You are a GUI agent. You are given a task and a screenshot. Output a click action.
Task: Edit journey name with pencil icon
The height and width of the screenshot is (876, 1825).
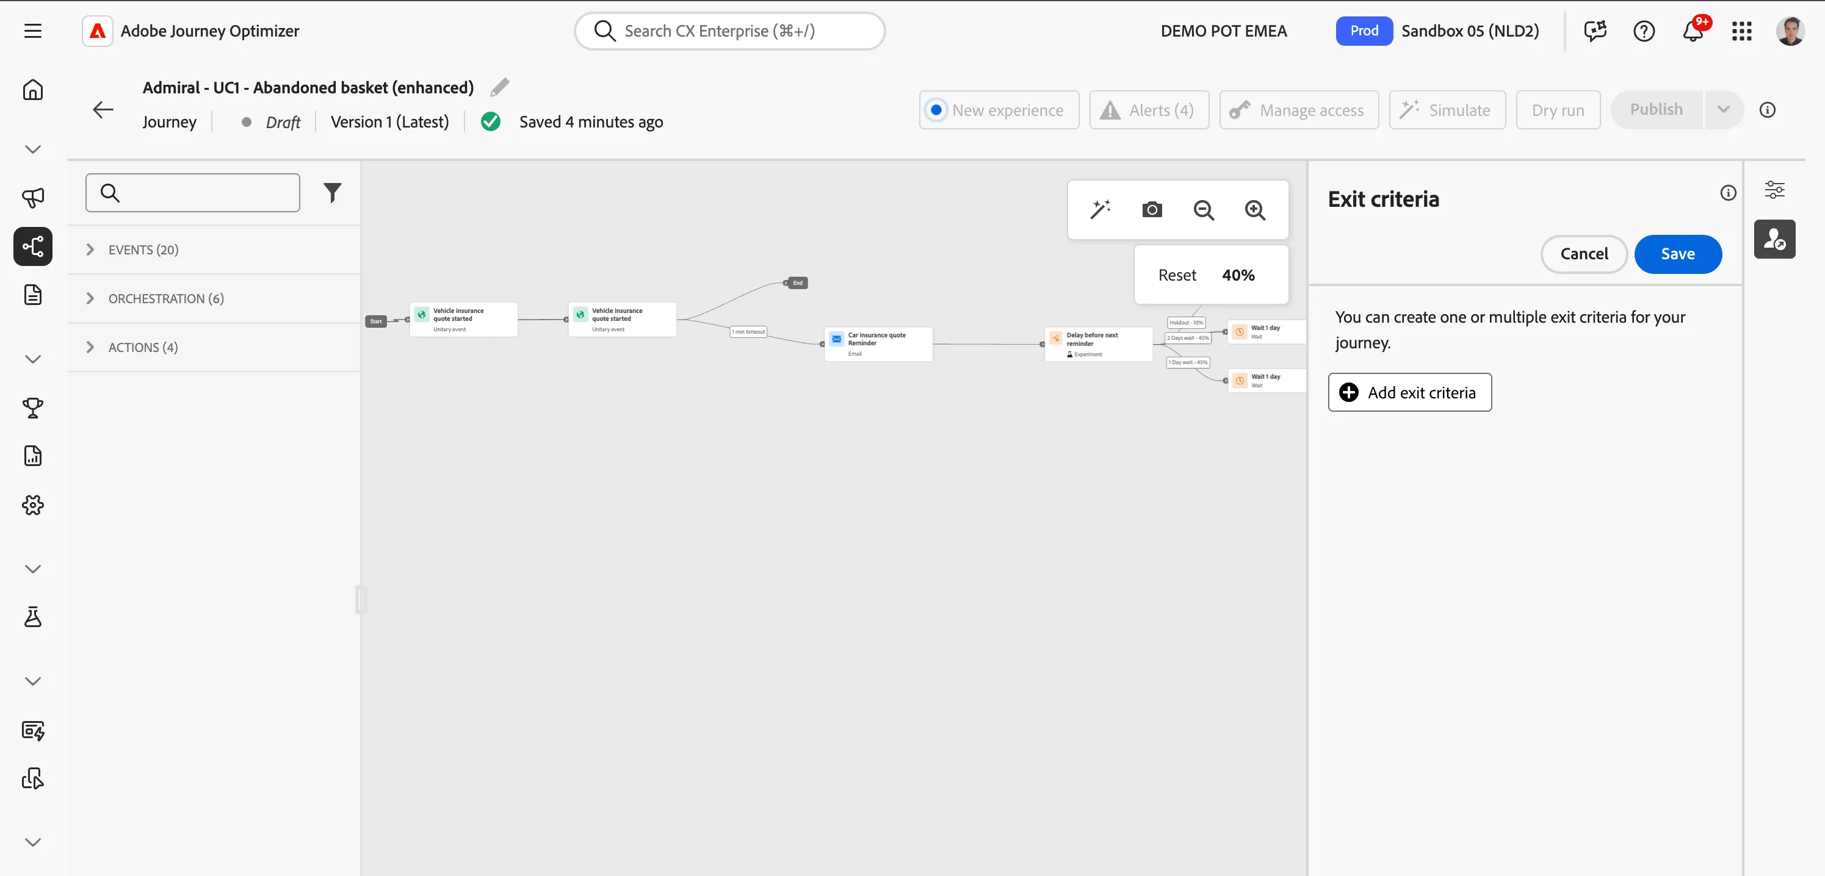(499, 87)
